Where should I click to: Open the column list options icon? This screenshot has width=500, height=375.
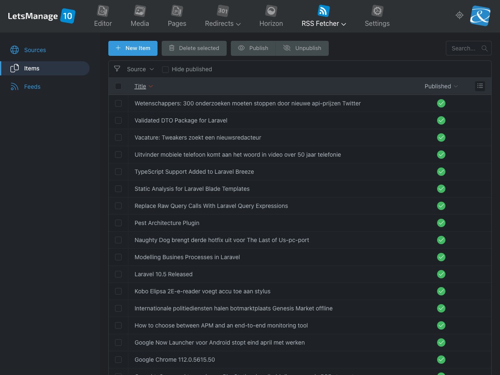[x=480, y=86]
